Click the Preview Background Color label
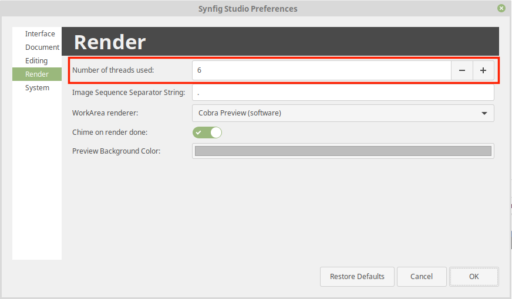The image size is (512, 299). point(116,151)
